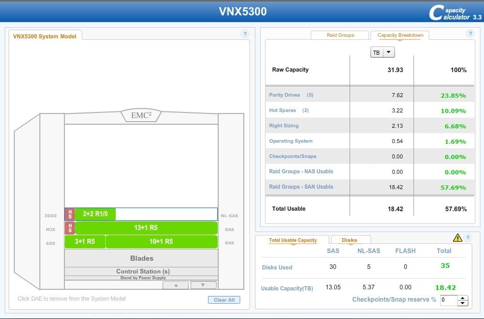Click the Disks Used row label
The image size is (484, 319).
pyautogui.click(x=277, y=267)
